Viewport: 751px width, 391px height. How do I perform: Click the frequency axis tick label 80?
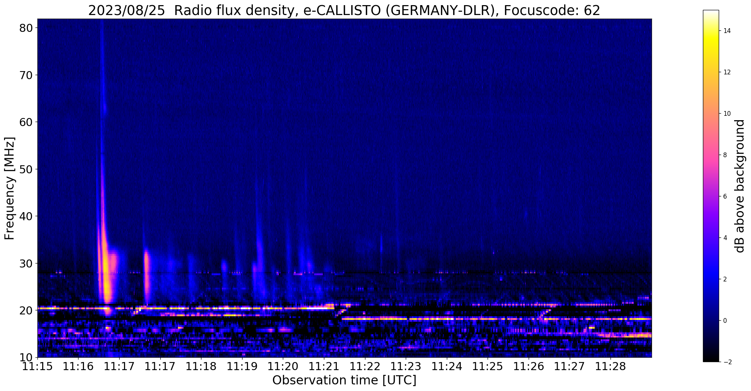click(26, 28)
